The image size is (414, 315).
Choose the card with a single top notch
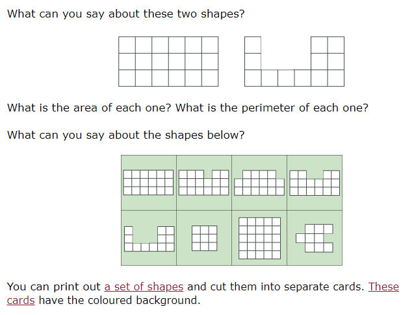pos(204,183)
